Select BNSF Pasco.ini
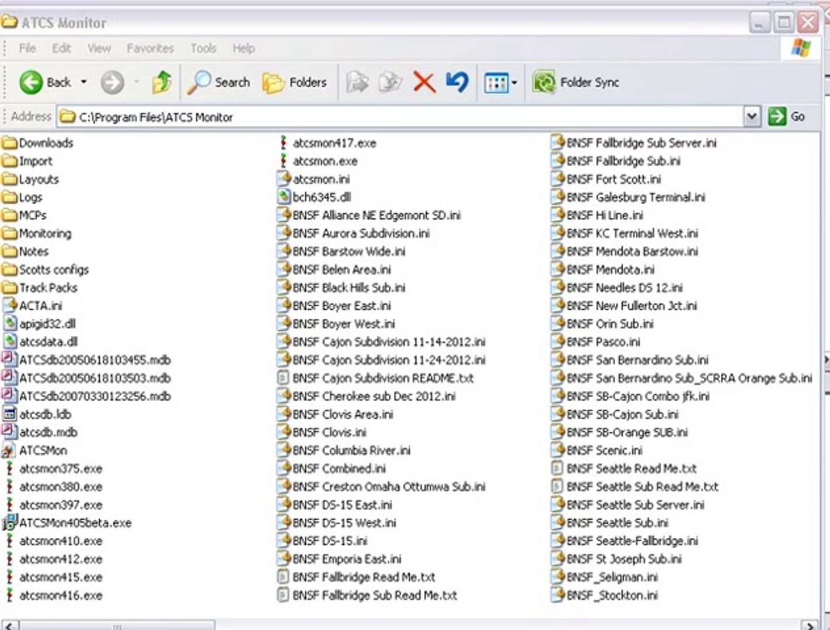The image size is (830, 630). 596,342
